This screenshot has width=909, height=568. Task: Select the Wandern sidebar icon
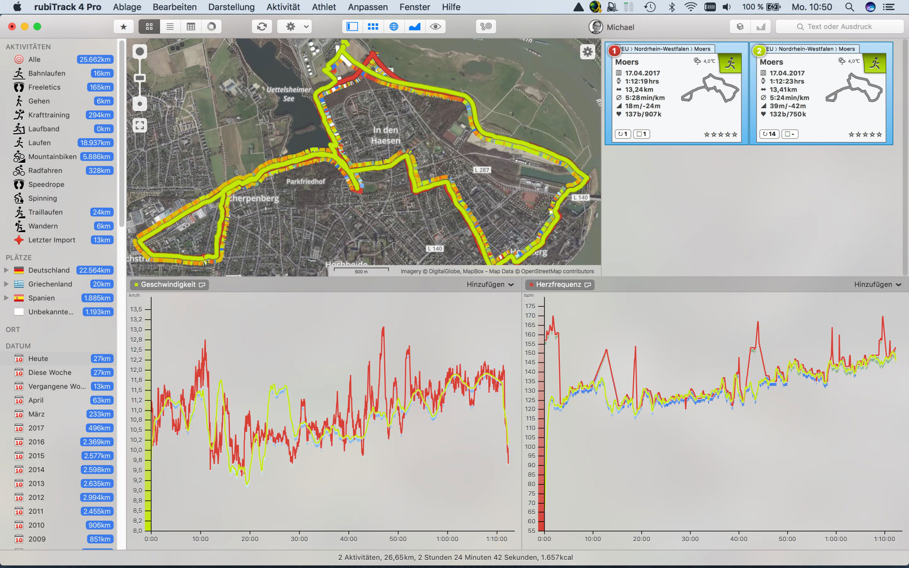pos(19,226)
